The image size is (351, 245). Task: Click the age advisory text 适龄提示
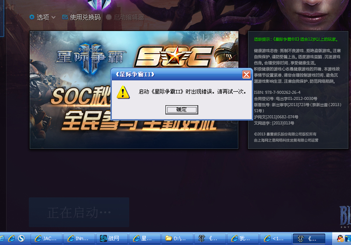[x=296, y=39]
